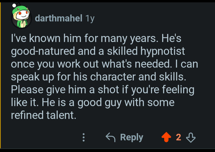Open darthmahel's frog-hat avatar
Image resolution: width=215 pixels, height=152 pixels.
pos(21,16)
